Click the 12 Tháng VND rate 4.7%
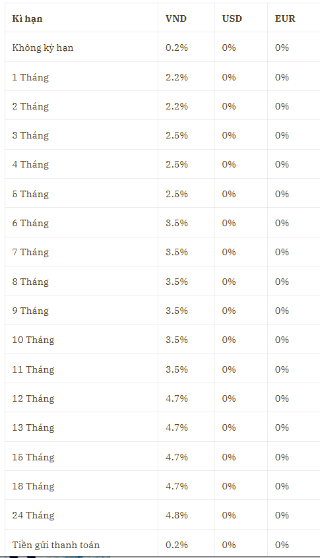The width and height of the screenshot is (320, 558). coord(177,398)
